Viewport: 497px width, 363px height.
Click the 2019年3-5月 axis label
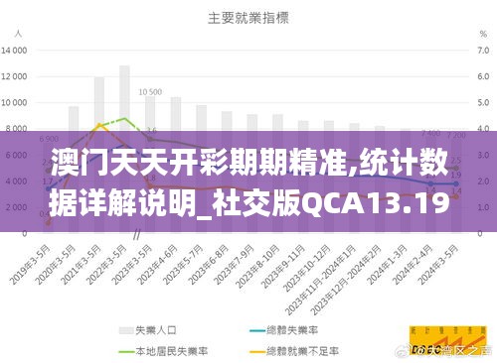pyautogui.click(x=30, y=265)
